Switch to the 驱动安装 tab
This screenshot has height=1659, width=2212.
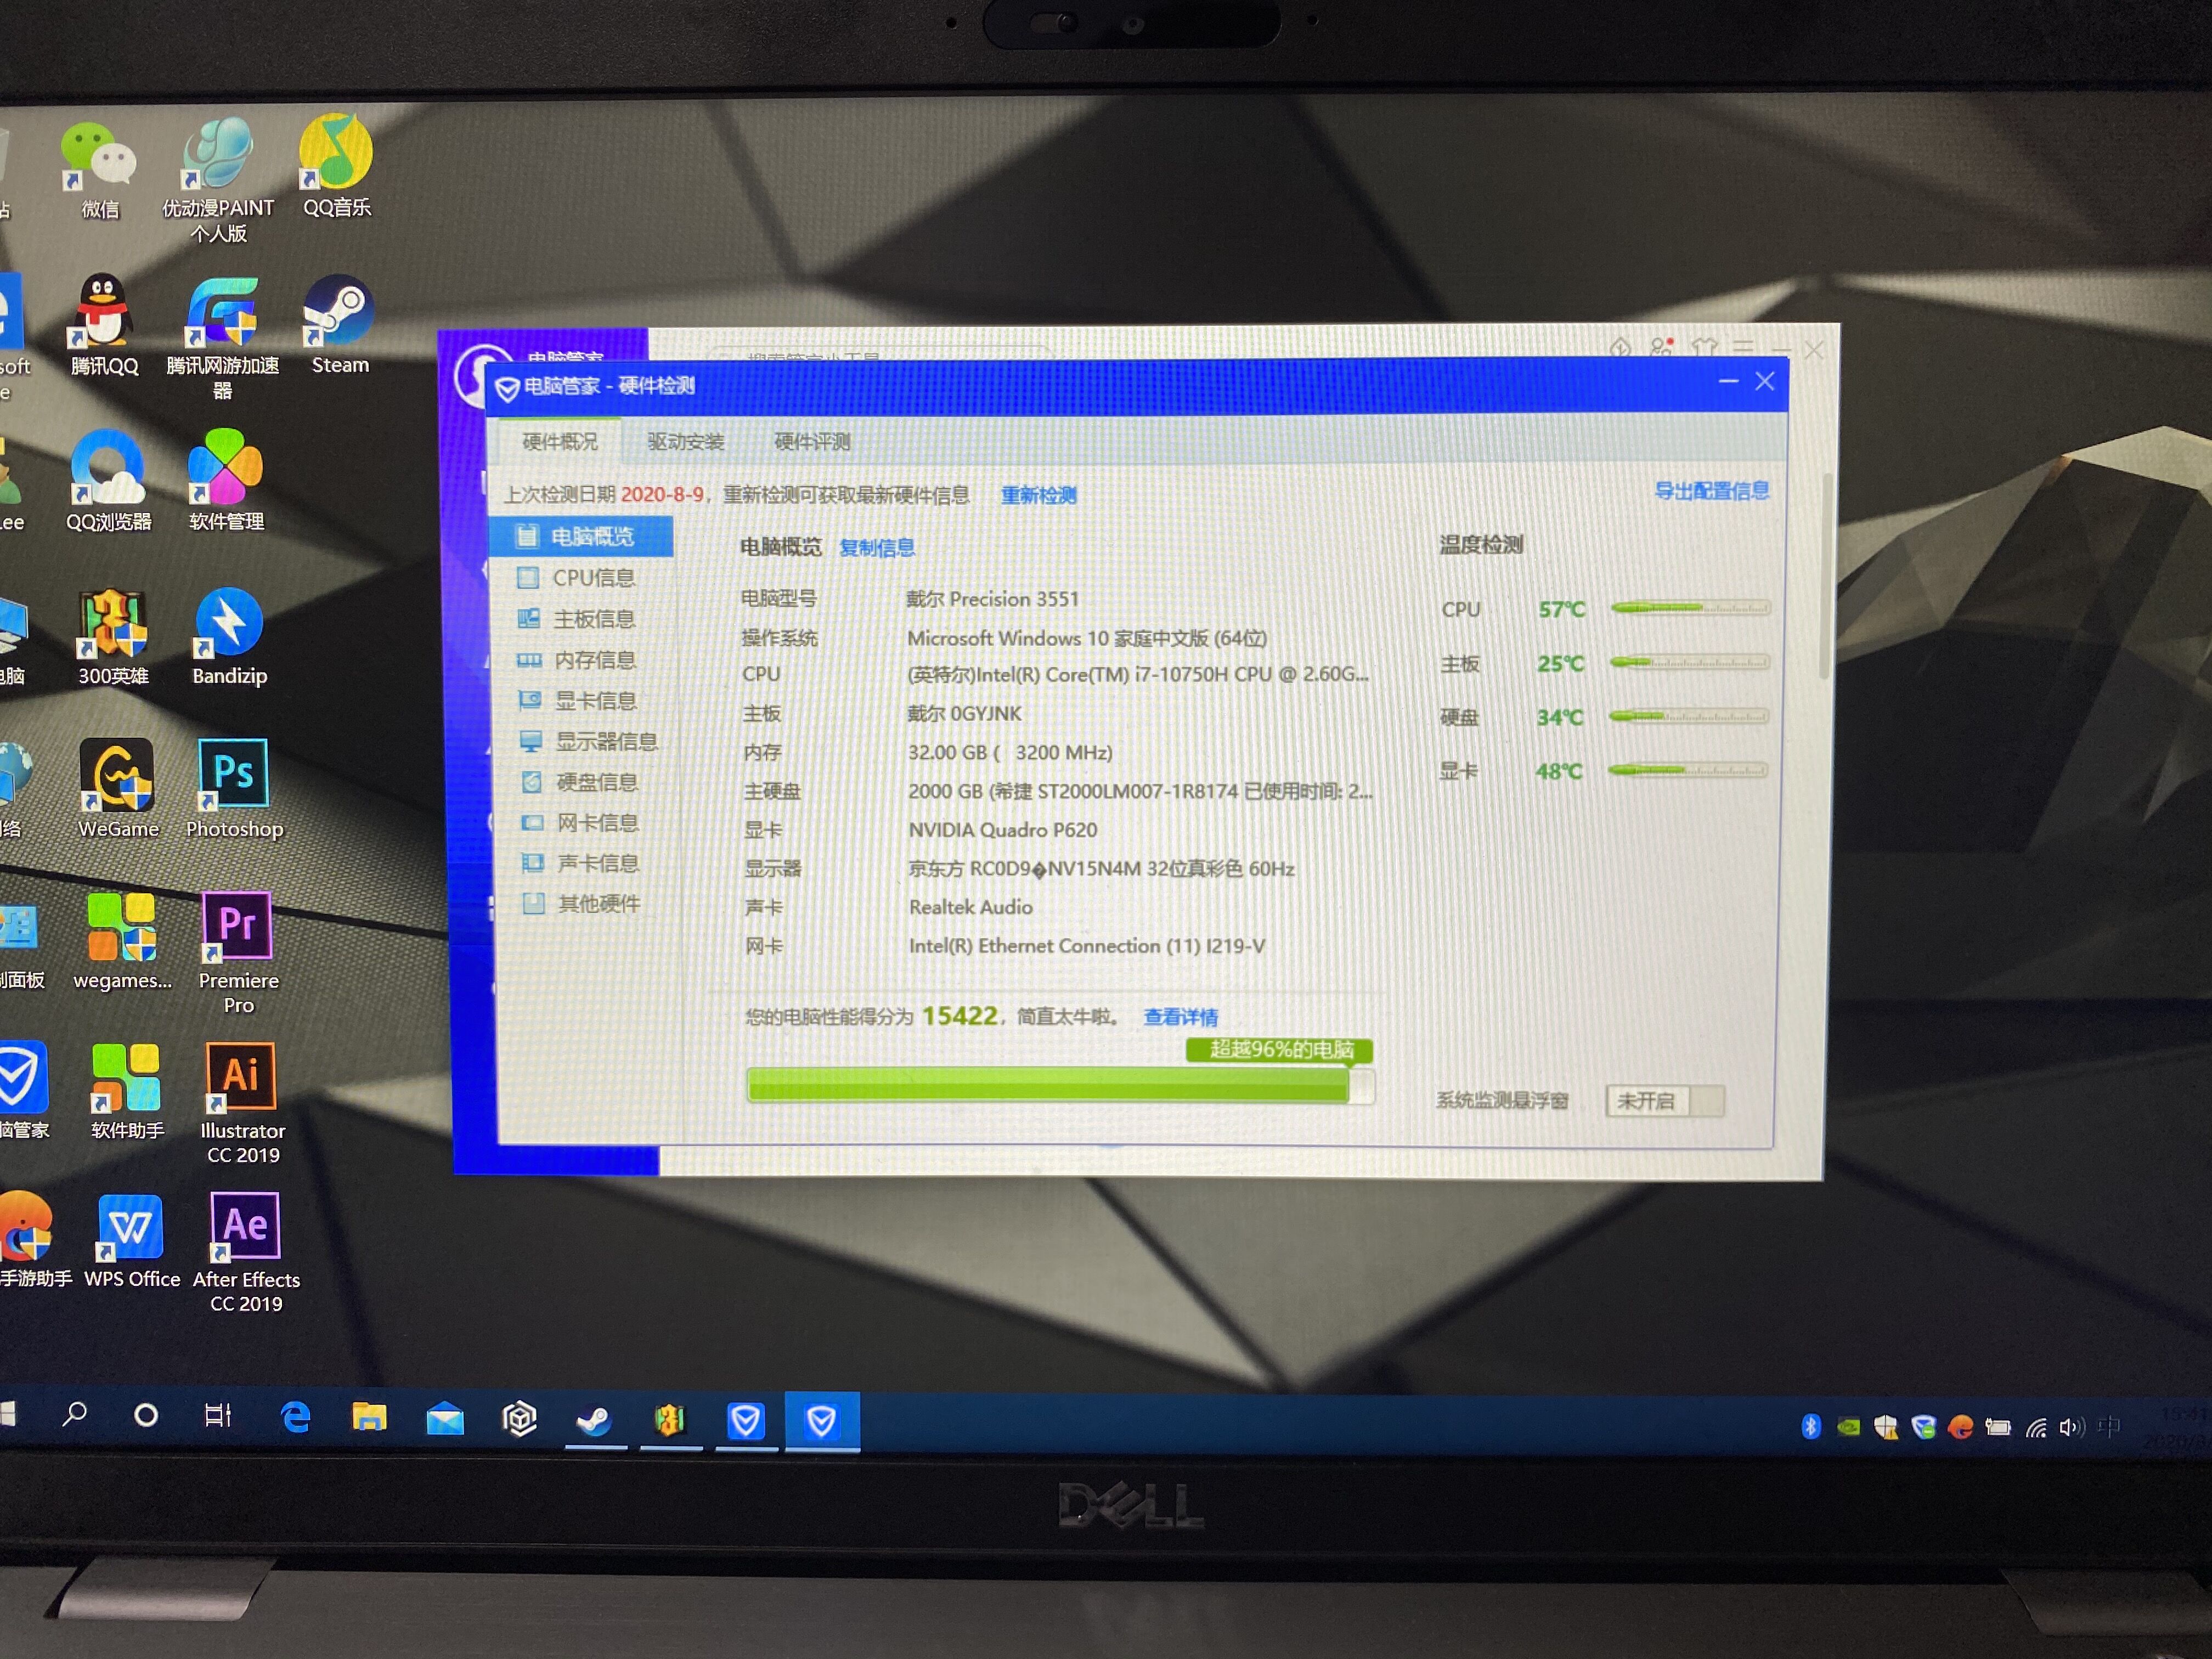[685, 442]
